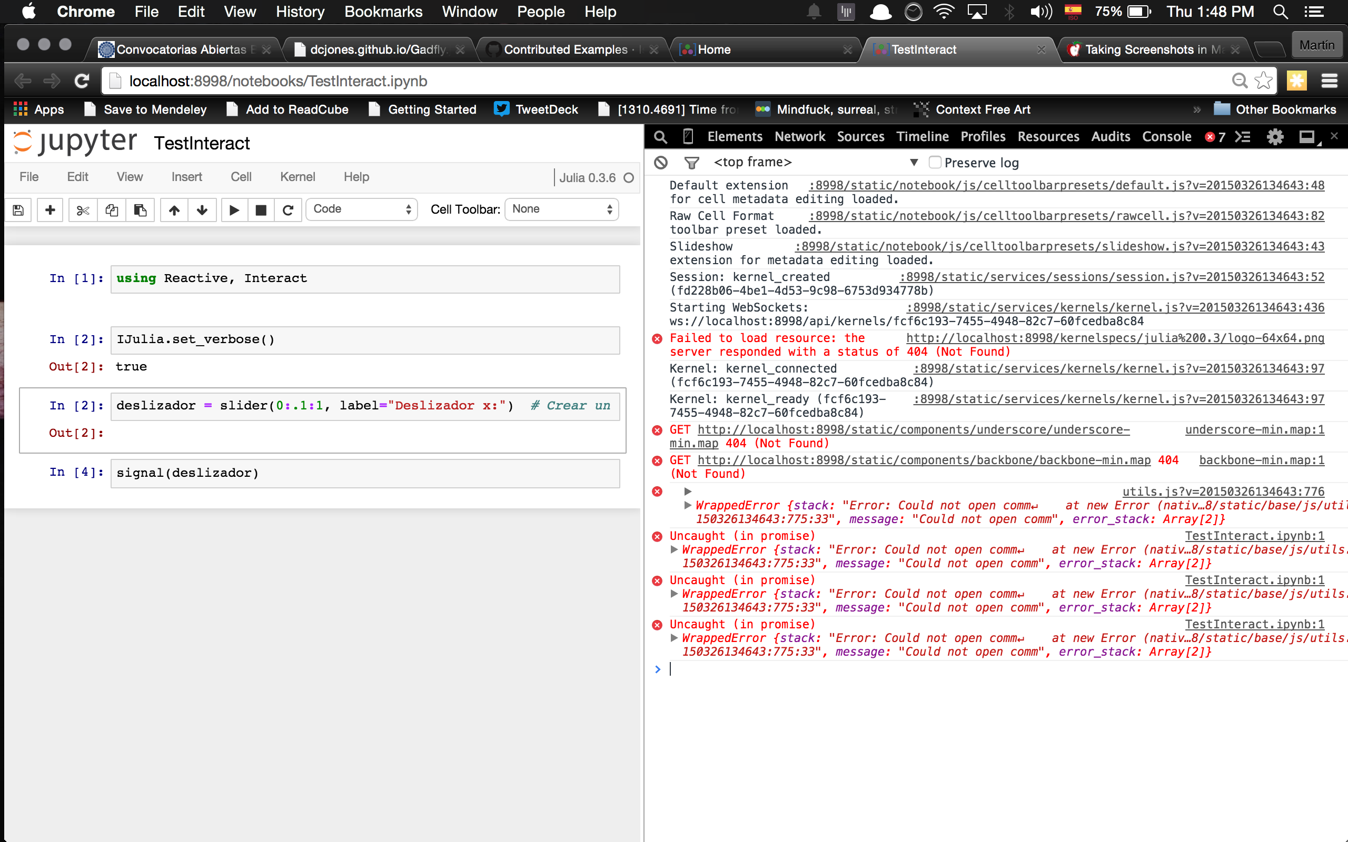
Task: Cut selected cell with scissors icon
Action: click(x=83, y=210)
